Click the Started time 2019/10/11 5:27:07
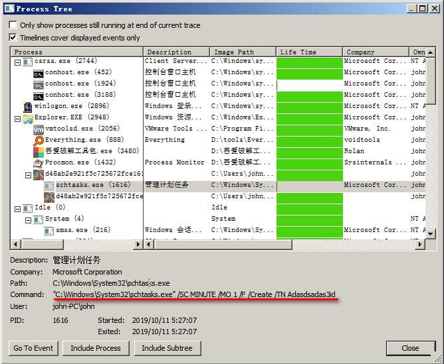This screenshot has height=364, width=444. click(x=164, y=320)
